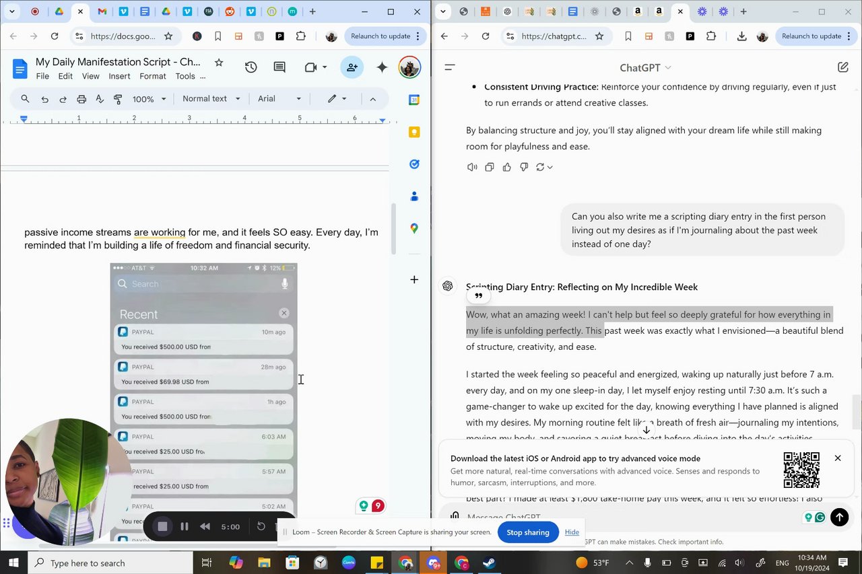Show hidden icons in the system tray
This screenshot has height=574, width=862.
(x=629, y=563)
